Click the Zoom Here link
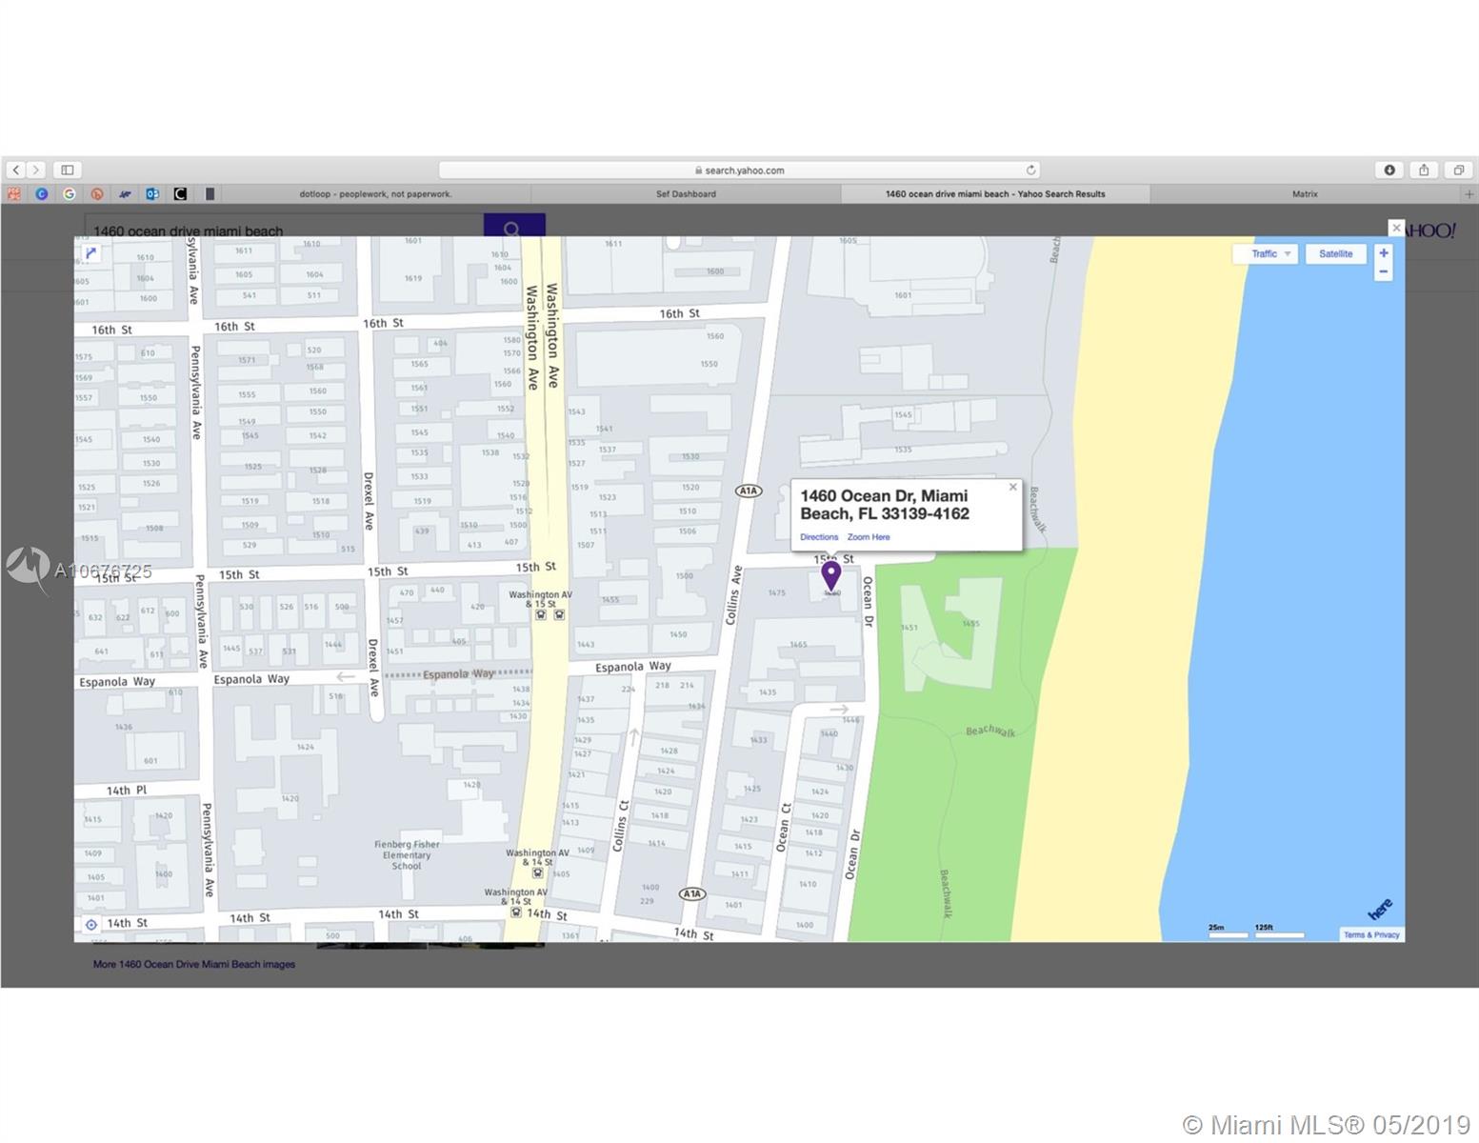This screenshot has width=1479, height=1143. point(869,537)
